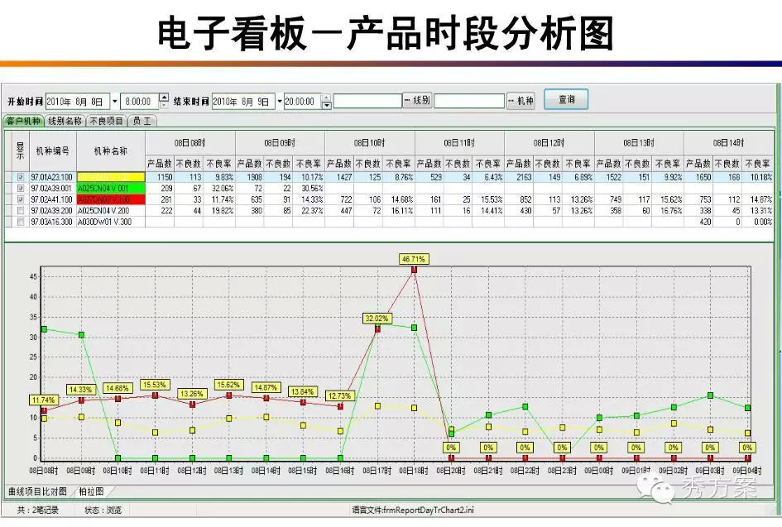Click the 线别 browse button

(418, 101)
